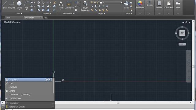Select the Line draw tool
The height and width of the screenshot is (110, 196).
coord(5,5)
